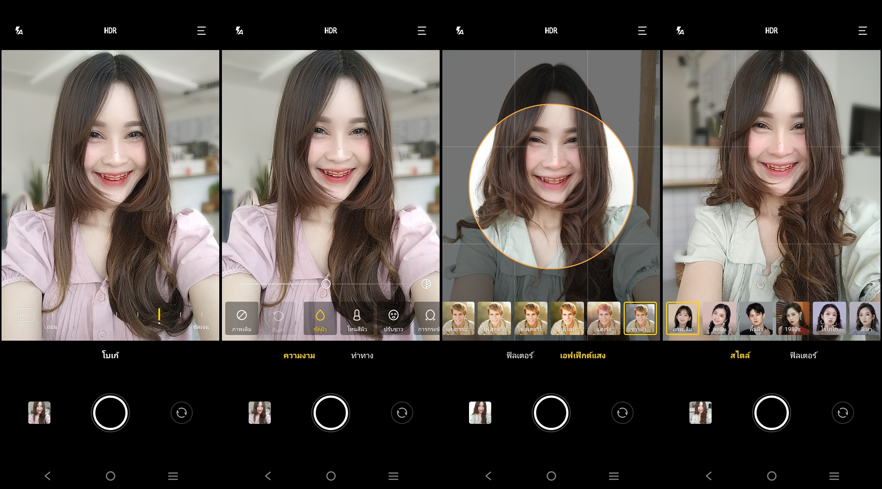
Task: Switch to the ท่าทาง tab
Action: pos(362,355)
